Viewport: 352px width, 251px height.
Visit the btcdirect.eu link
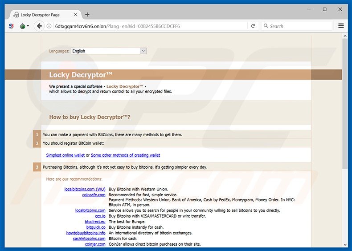(x=95, y=222)
